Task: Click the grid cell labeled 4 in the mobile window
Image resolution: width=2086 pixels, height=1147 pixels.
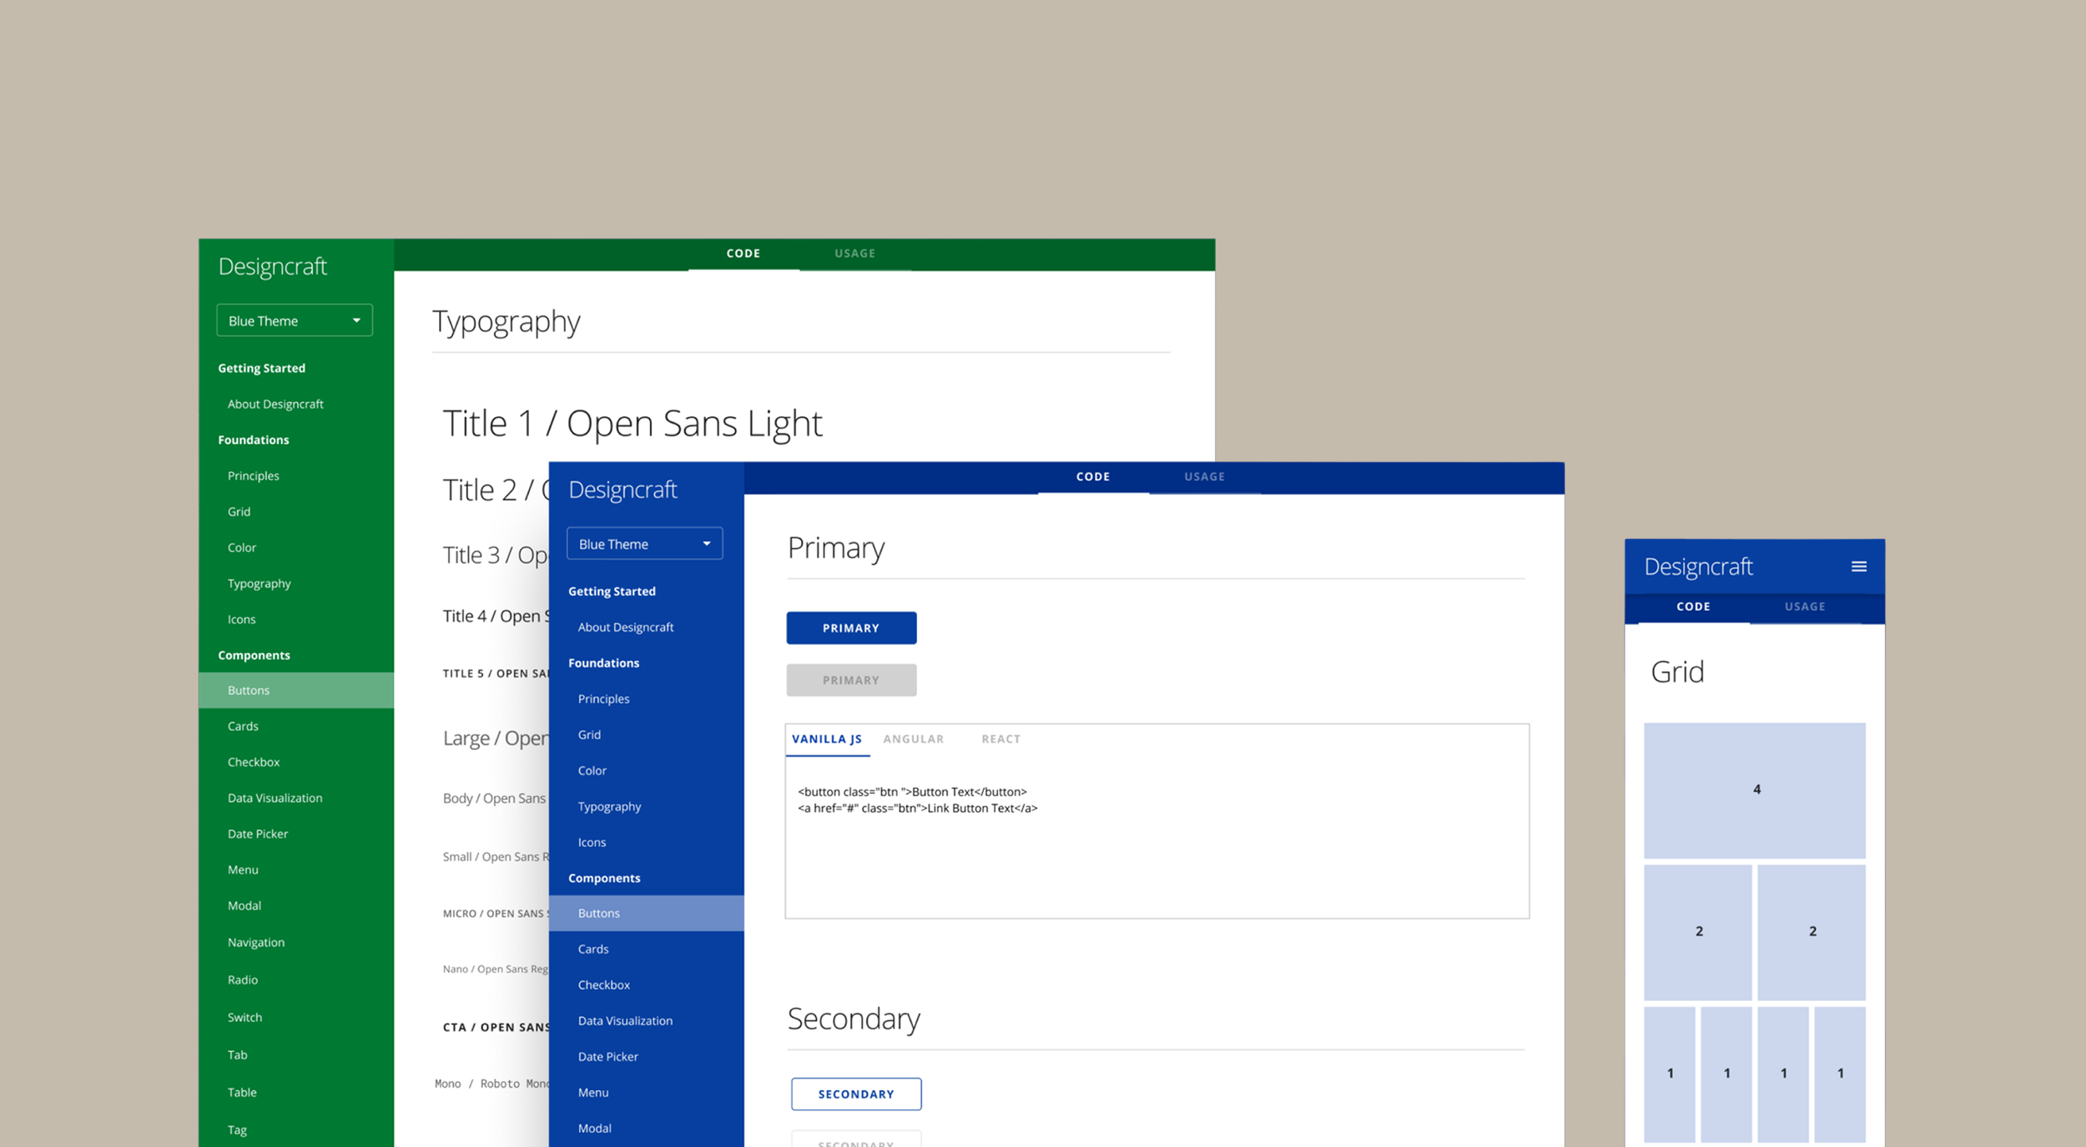Action: (x=1755, y=790)
